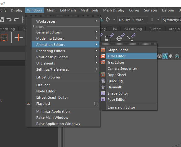The width and height of the screenshot is (181, 147).
Task: Click the dashed square constraint link icon
Action: 109,37
